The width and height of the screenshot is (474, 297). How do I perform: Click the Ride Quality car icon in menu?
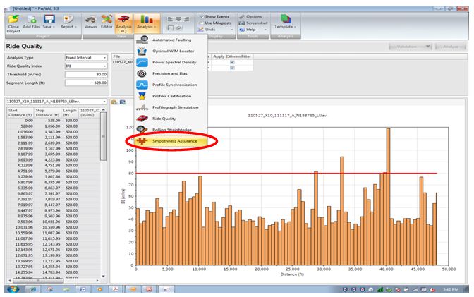pos(142,119)
